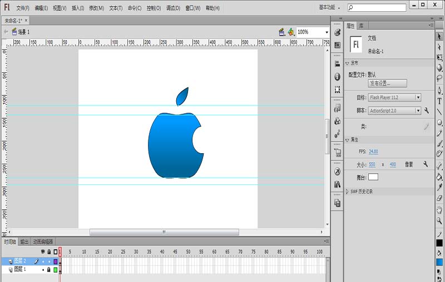The width and height of the screenshot is (445, 282).
Task: Collapse the 属性 section triangle
Action: click(347, 140)
